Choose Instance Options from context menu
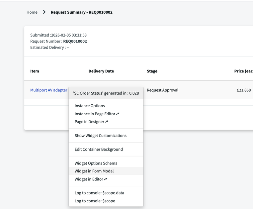 pyautogui.click(x=90, y=106)
